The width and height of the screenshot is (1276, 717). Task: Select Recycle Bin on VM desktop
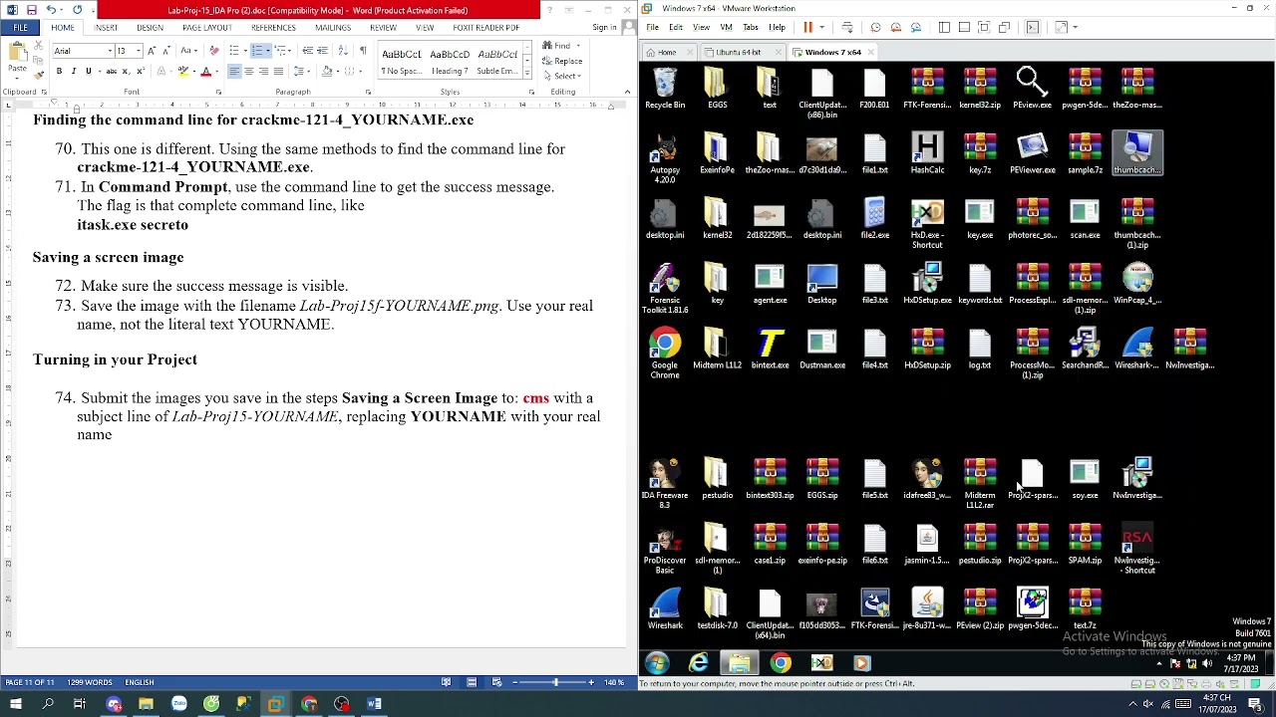(x=665, y=88)
